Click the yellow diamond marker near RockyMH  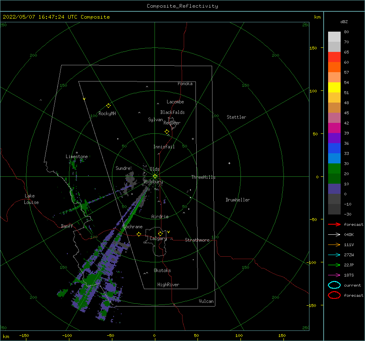pyautogui.click(x=108, y=106)
